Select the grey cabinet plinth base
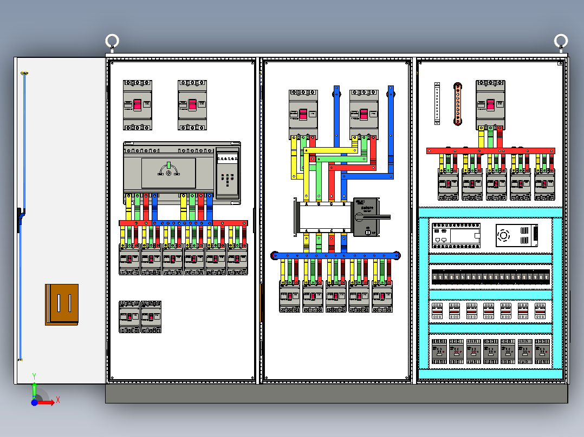Screen dimensions: 584x437 point(337,394)
